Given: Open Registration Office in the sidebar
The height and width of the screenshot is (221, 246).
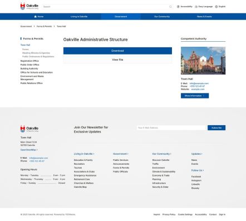Looking at the screenshot, I should (29, 61).
